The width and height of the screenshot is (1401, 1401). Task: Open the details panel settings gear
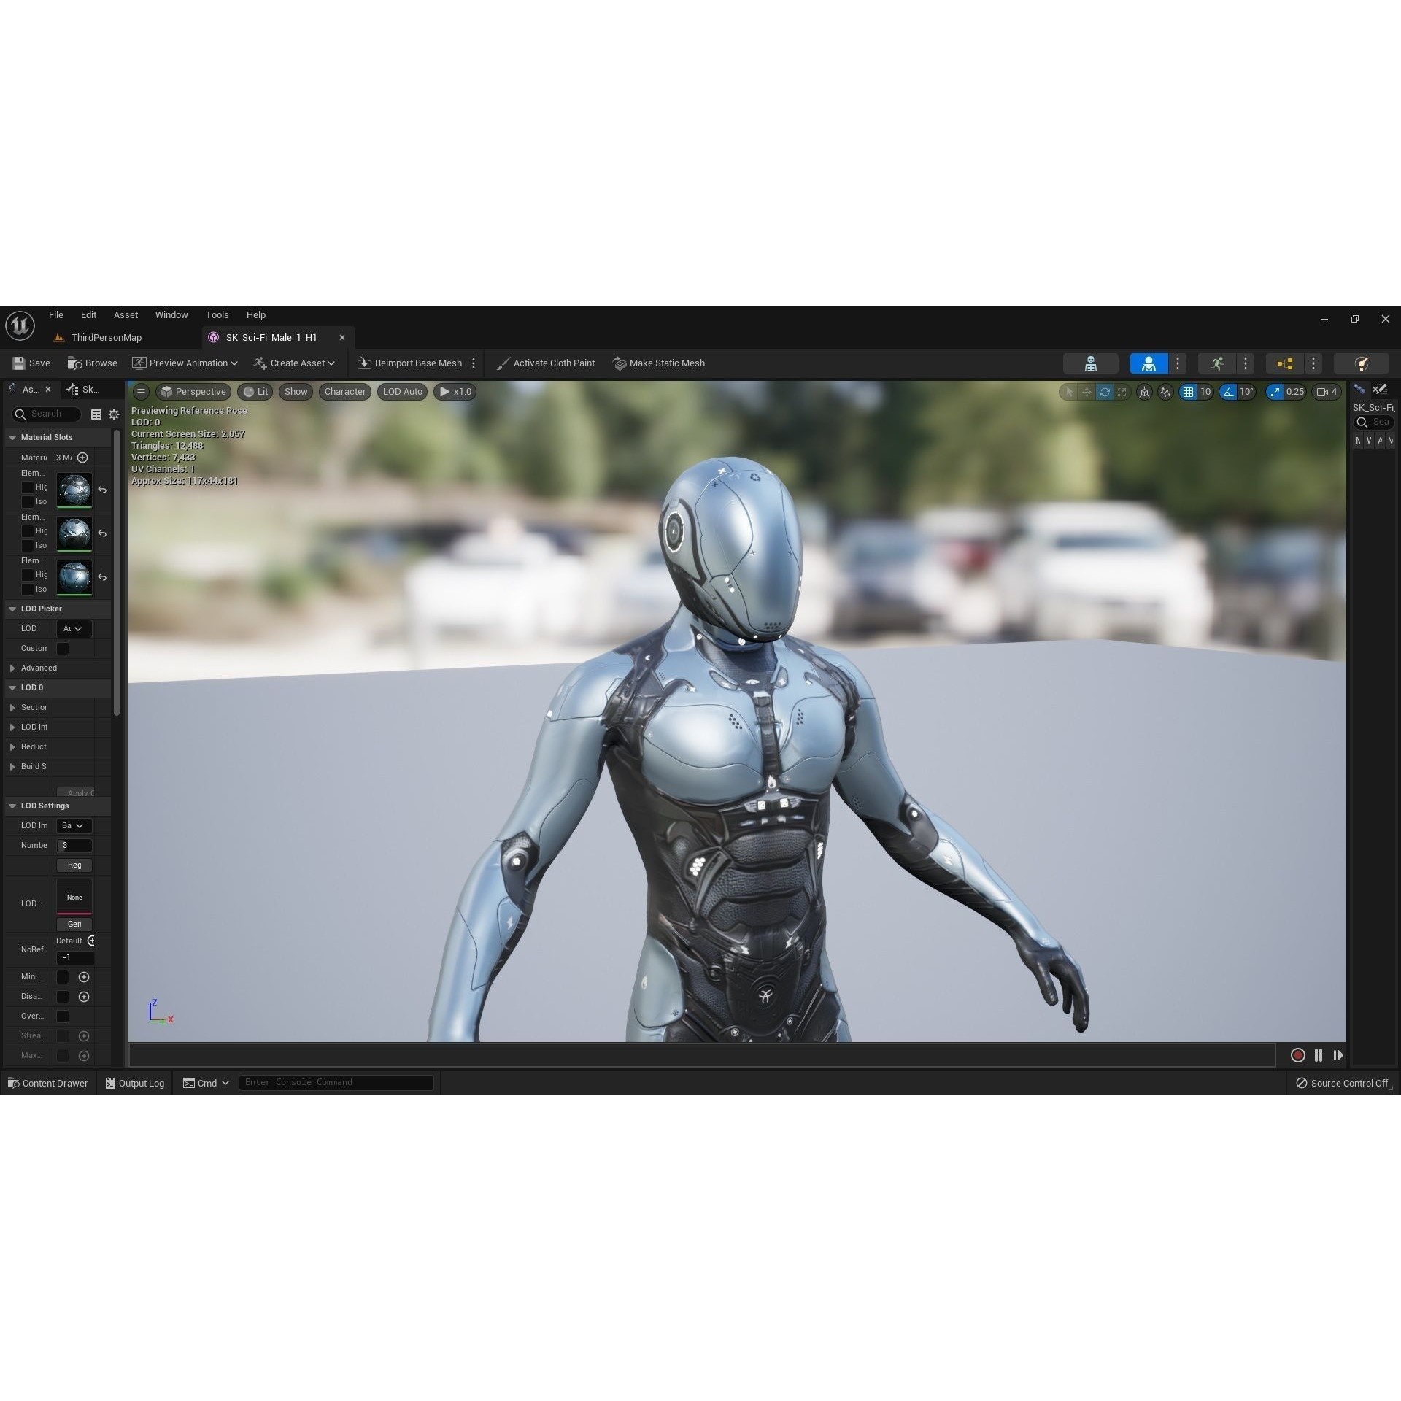[114, 414]
